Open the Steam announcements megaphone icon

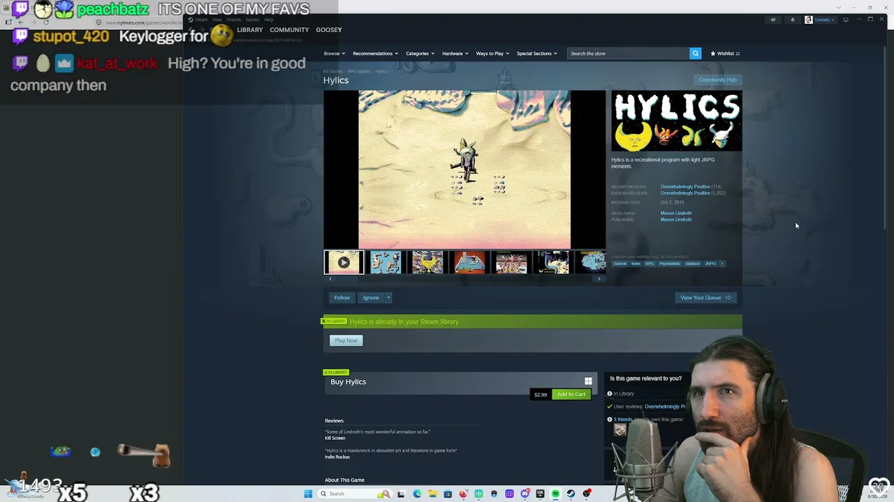pos(773,20)
